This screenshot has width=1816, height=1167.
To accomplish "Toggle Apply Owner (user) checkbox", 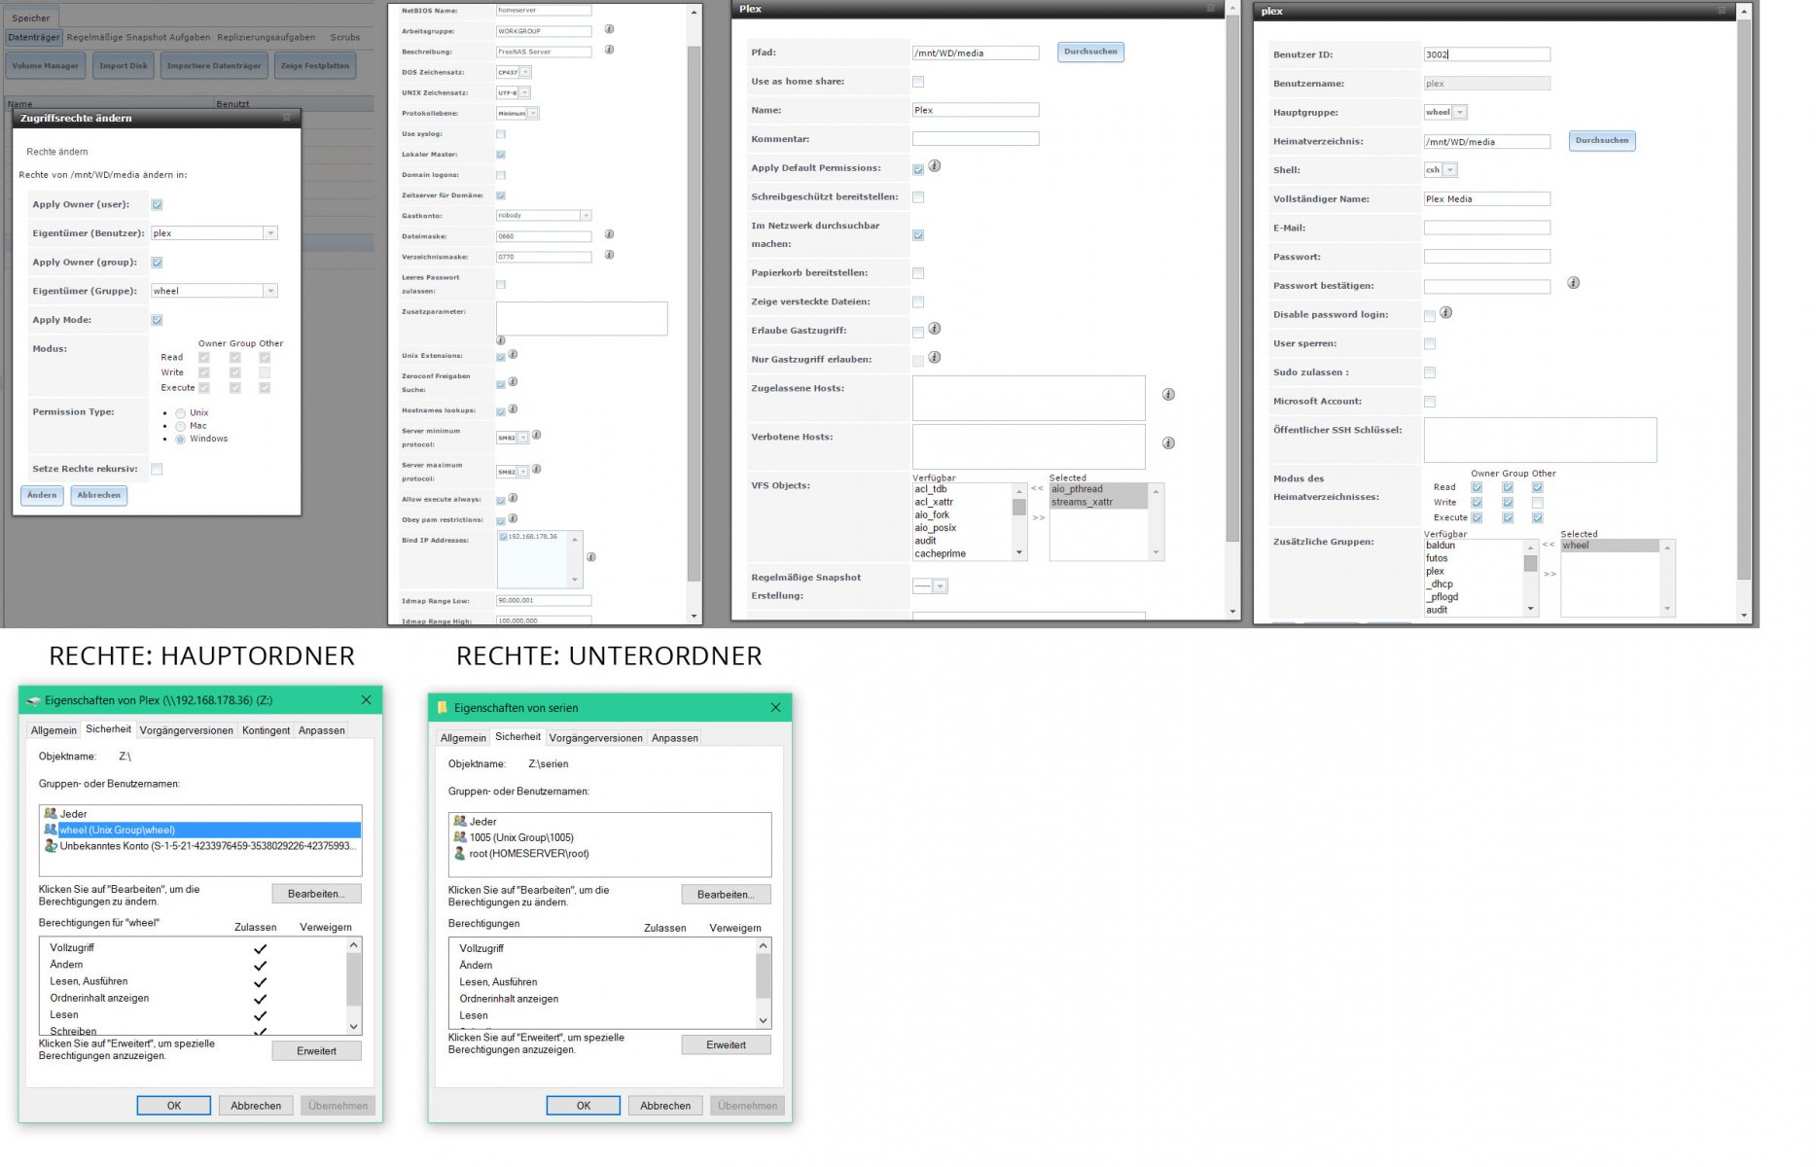I will click(157, 204).
